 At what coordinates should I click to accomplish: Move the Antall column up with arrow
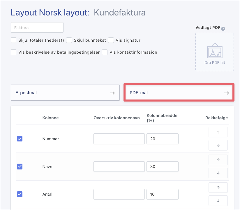coord(218,187)
